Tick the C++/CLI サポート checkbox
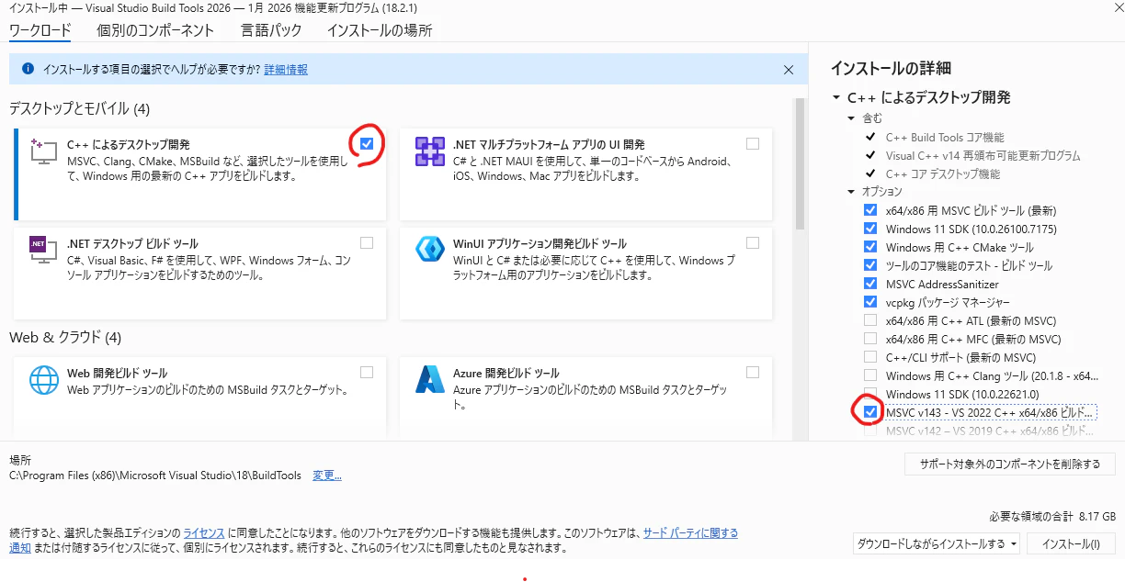Image resolution: width=1125 pixels, height=582 pixels. click(x=870, y=357)
